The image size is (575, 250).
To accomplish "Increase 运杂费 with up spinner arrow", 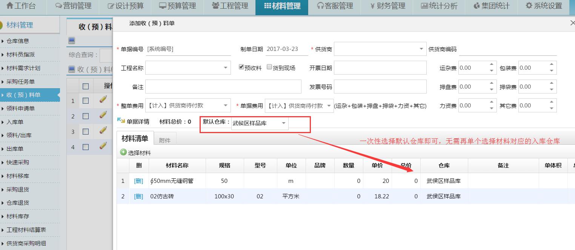I will (491, 65).
